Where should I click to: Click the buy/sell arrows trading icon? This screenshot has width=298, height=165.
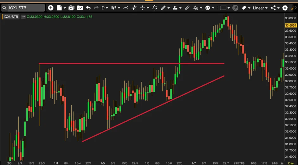[134, 8]
